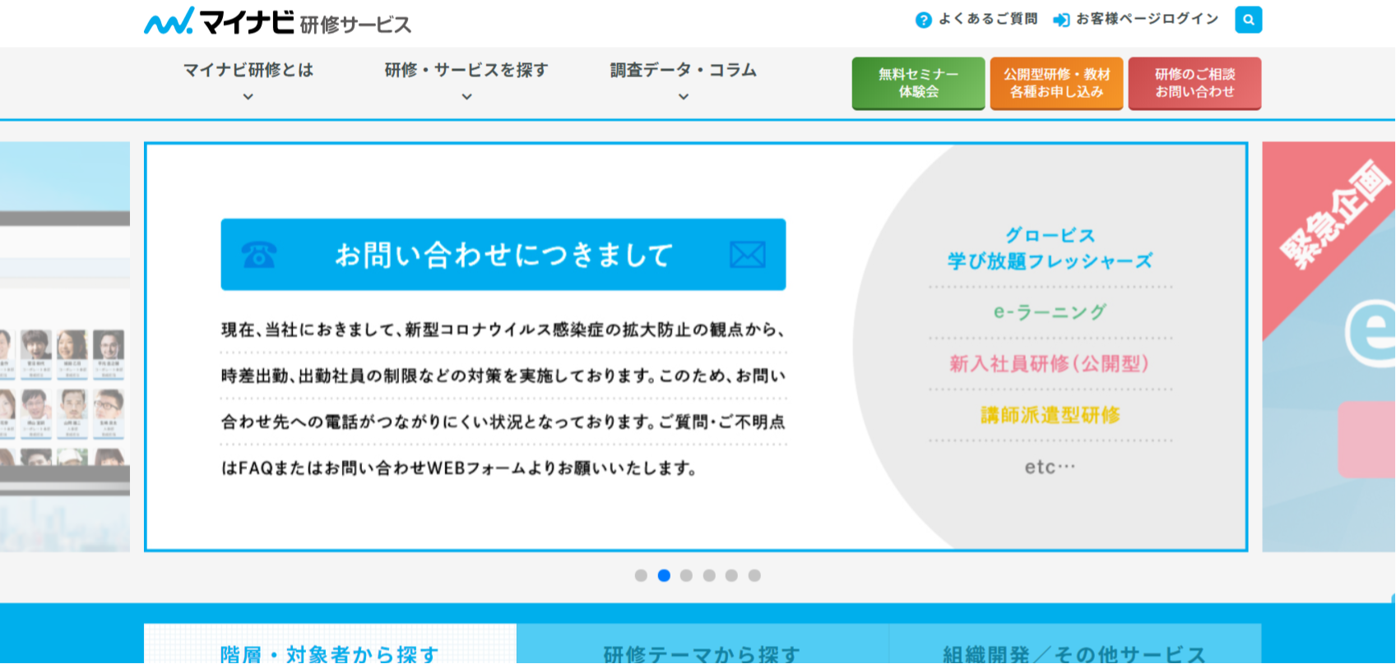The width and height of the screenshot is (1396, 664).
Task: Select the last carousel dot
Action: click(754, 575)
